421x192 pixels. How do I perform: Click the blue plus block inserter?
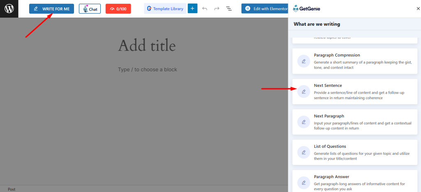pyautogui.click(x=192, y=9)
